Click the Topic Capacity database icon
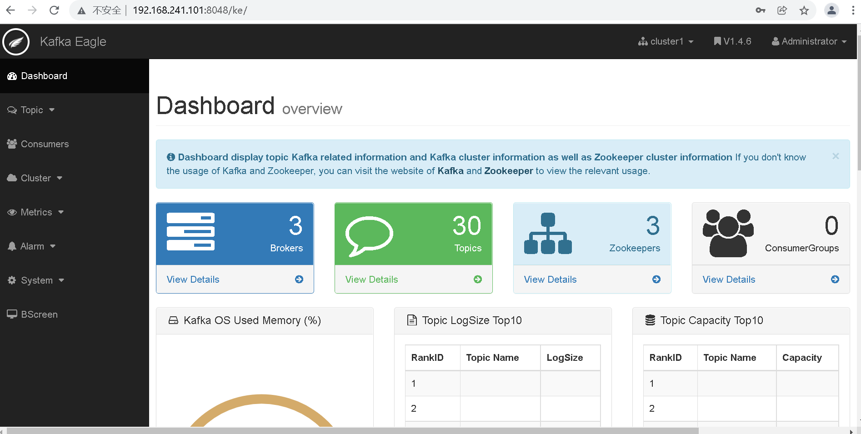 coord(650,320)
